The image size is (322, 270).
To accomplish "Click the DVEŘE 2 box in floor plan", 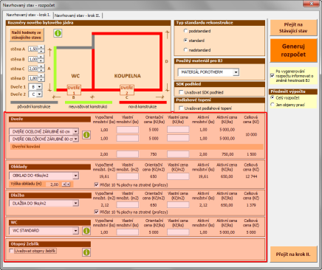I will coord(127,90).
